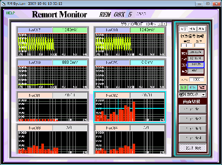Click the 883.0mV value field

point(70,62)
